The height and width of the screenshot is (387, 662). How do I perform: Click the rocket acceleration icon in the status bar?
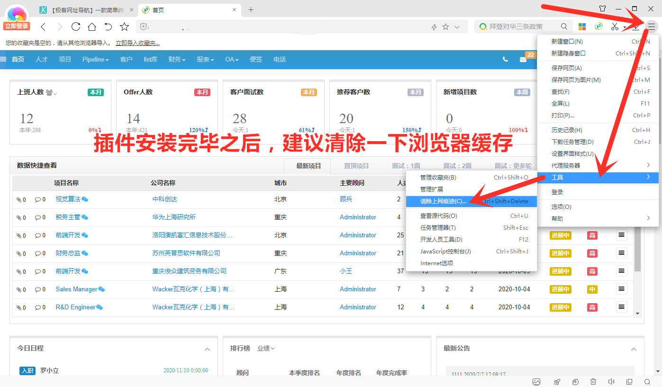[x=556, y=381]
